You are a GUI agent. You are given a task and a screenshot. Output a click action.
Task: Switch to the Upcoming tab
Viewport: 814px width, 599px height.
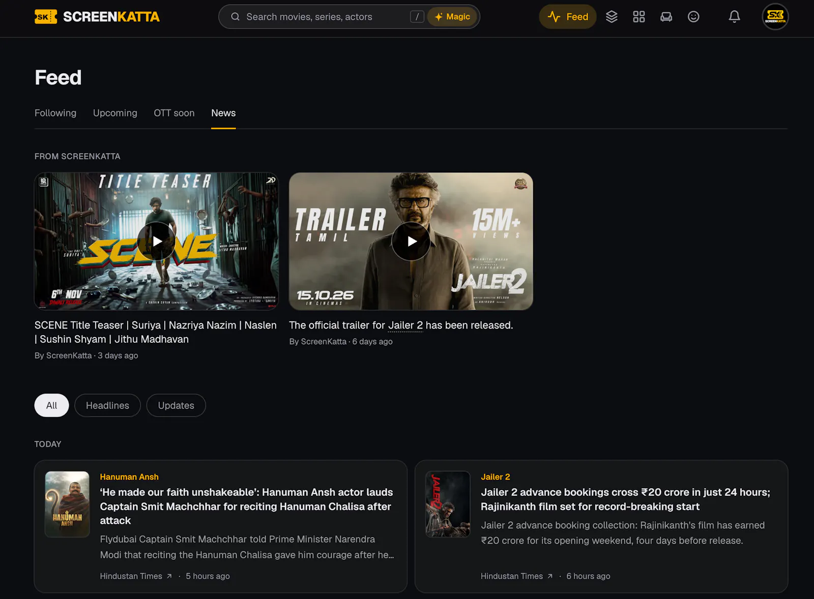point(115,113)
